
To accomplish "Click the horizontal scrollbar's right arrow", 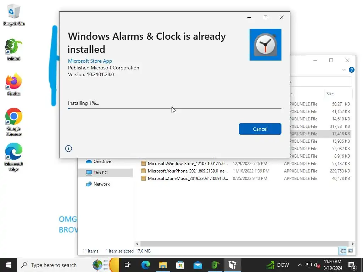I will [353, 244].
